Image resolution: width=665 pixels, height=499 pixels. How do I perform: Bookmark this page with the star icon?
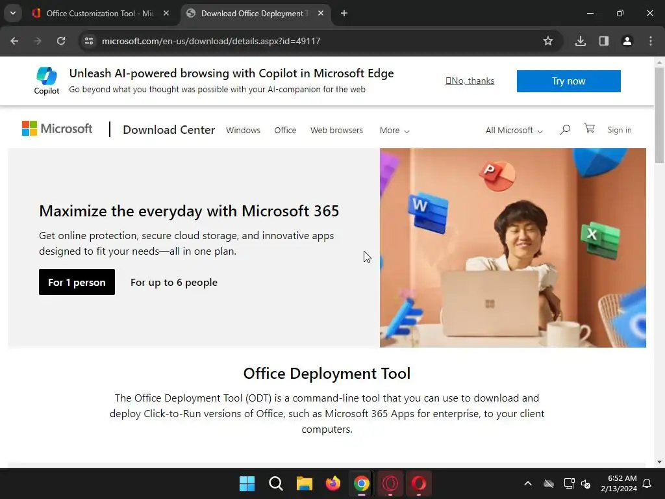coord(548,41)
